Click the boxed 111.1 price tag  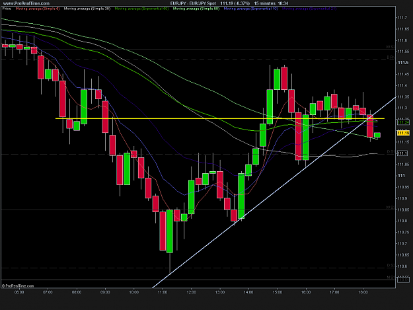coord(402,153)
